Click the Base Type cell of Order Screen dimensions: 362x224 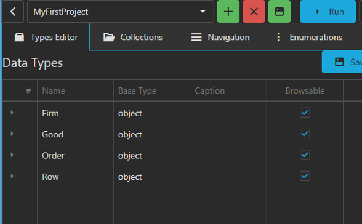tap(151, 156)
